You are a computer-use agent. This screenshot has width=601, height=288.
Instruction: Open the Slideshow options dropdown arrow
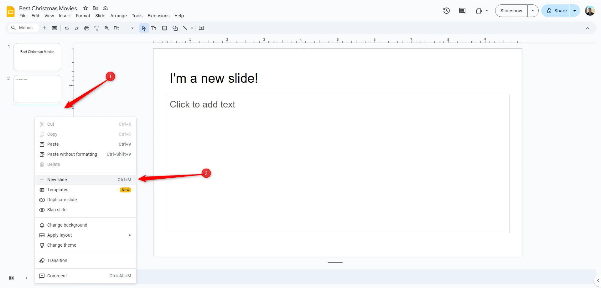tap(533, 11)
